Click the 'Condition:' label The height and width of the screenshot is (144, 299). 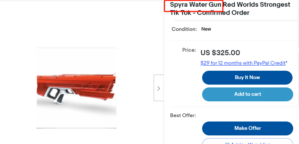[x=184, y=29]
